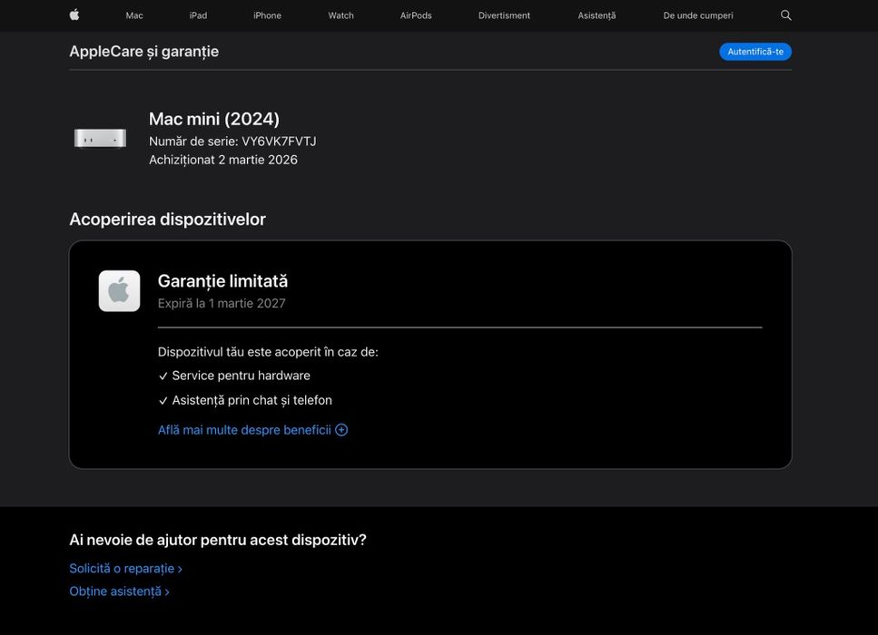Open the iPhone menu
878x635 pixels.
click(x=267, y=15)
